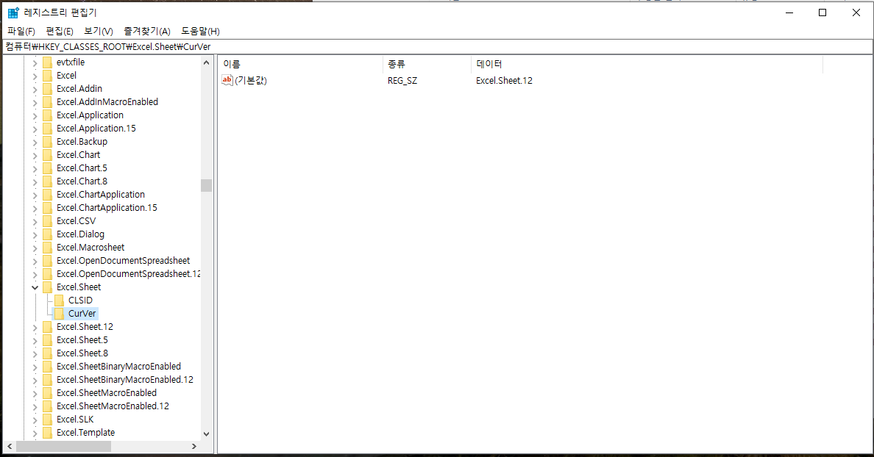The height and width of the screenshot is (457, 874).
Task: Expand the Excel.Sheet.12 key
Action: tap(35, 327)
